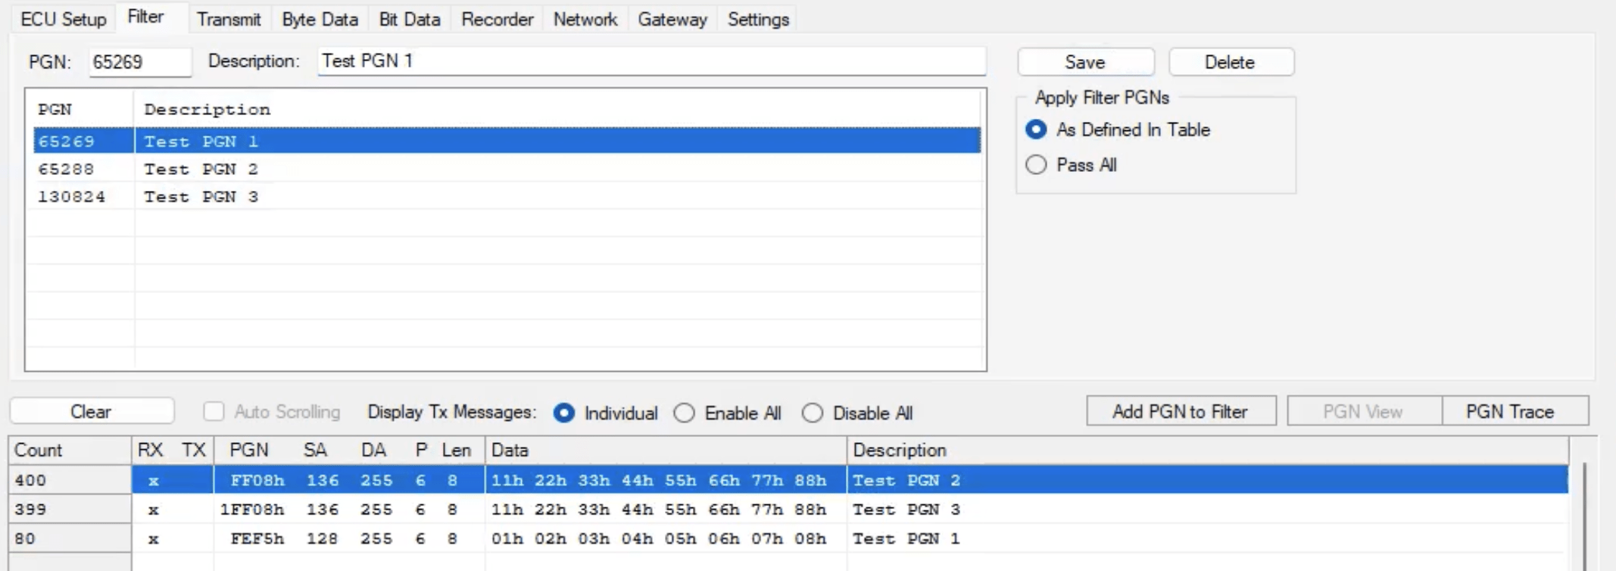Select trace row with PGN FEF5h
The image size is (1616, 571).
coord(788,538)
